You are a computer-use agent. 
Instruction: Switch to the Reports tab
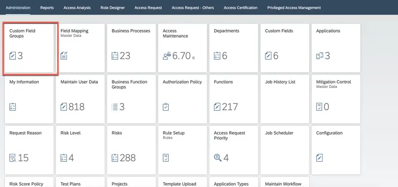47,7
